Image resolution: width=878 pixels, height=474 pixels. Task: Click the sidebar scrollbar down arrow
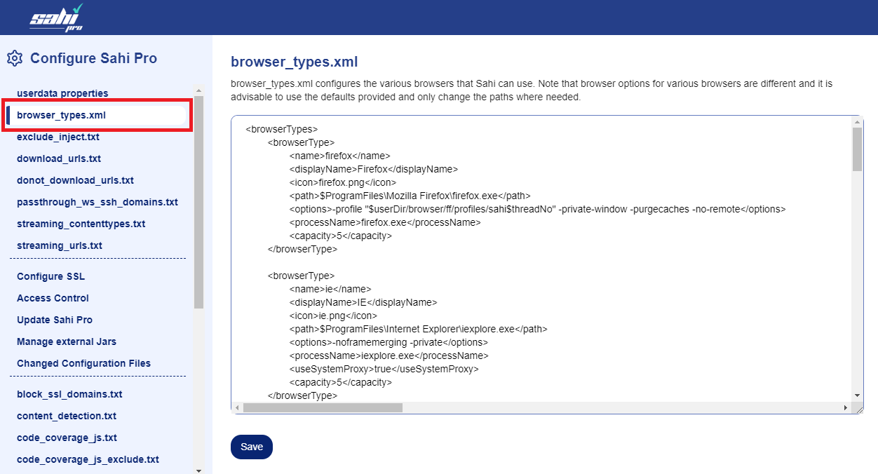click(x=198, y=470)
